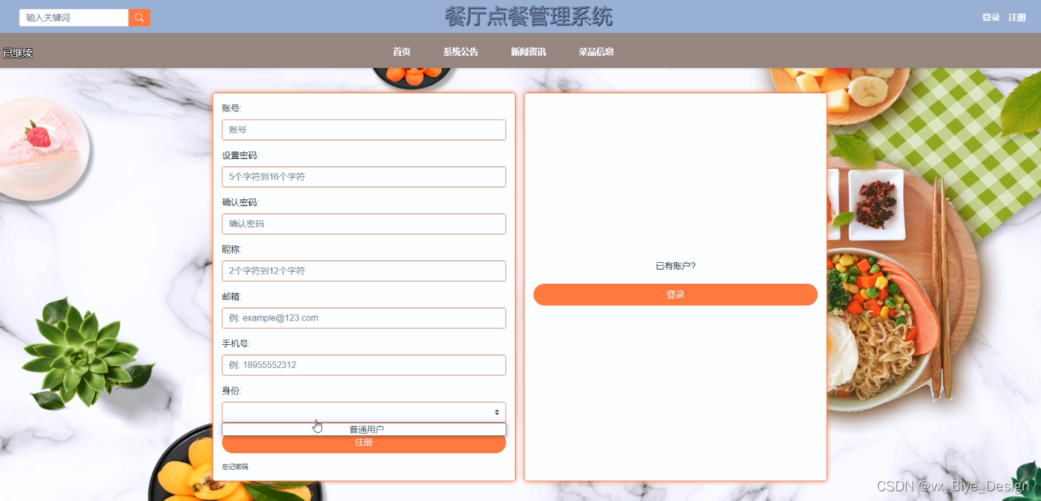Click the 已有账户? text

pos(675,266)
